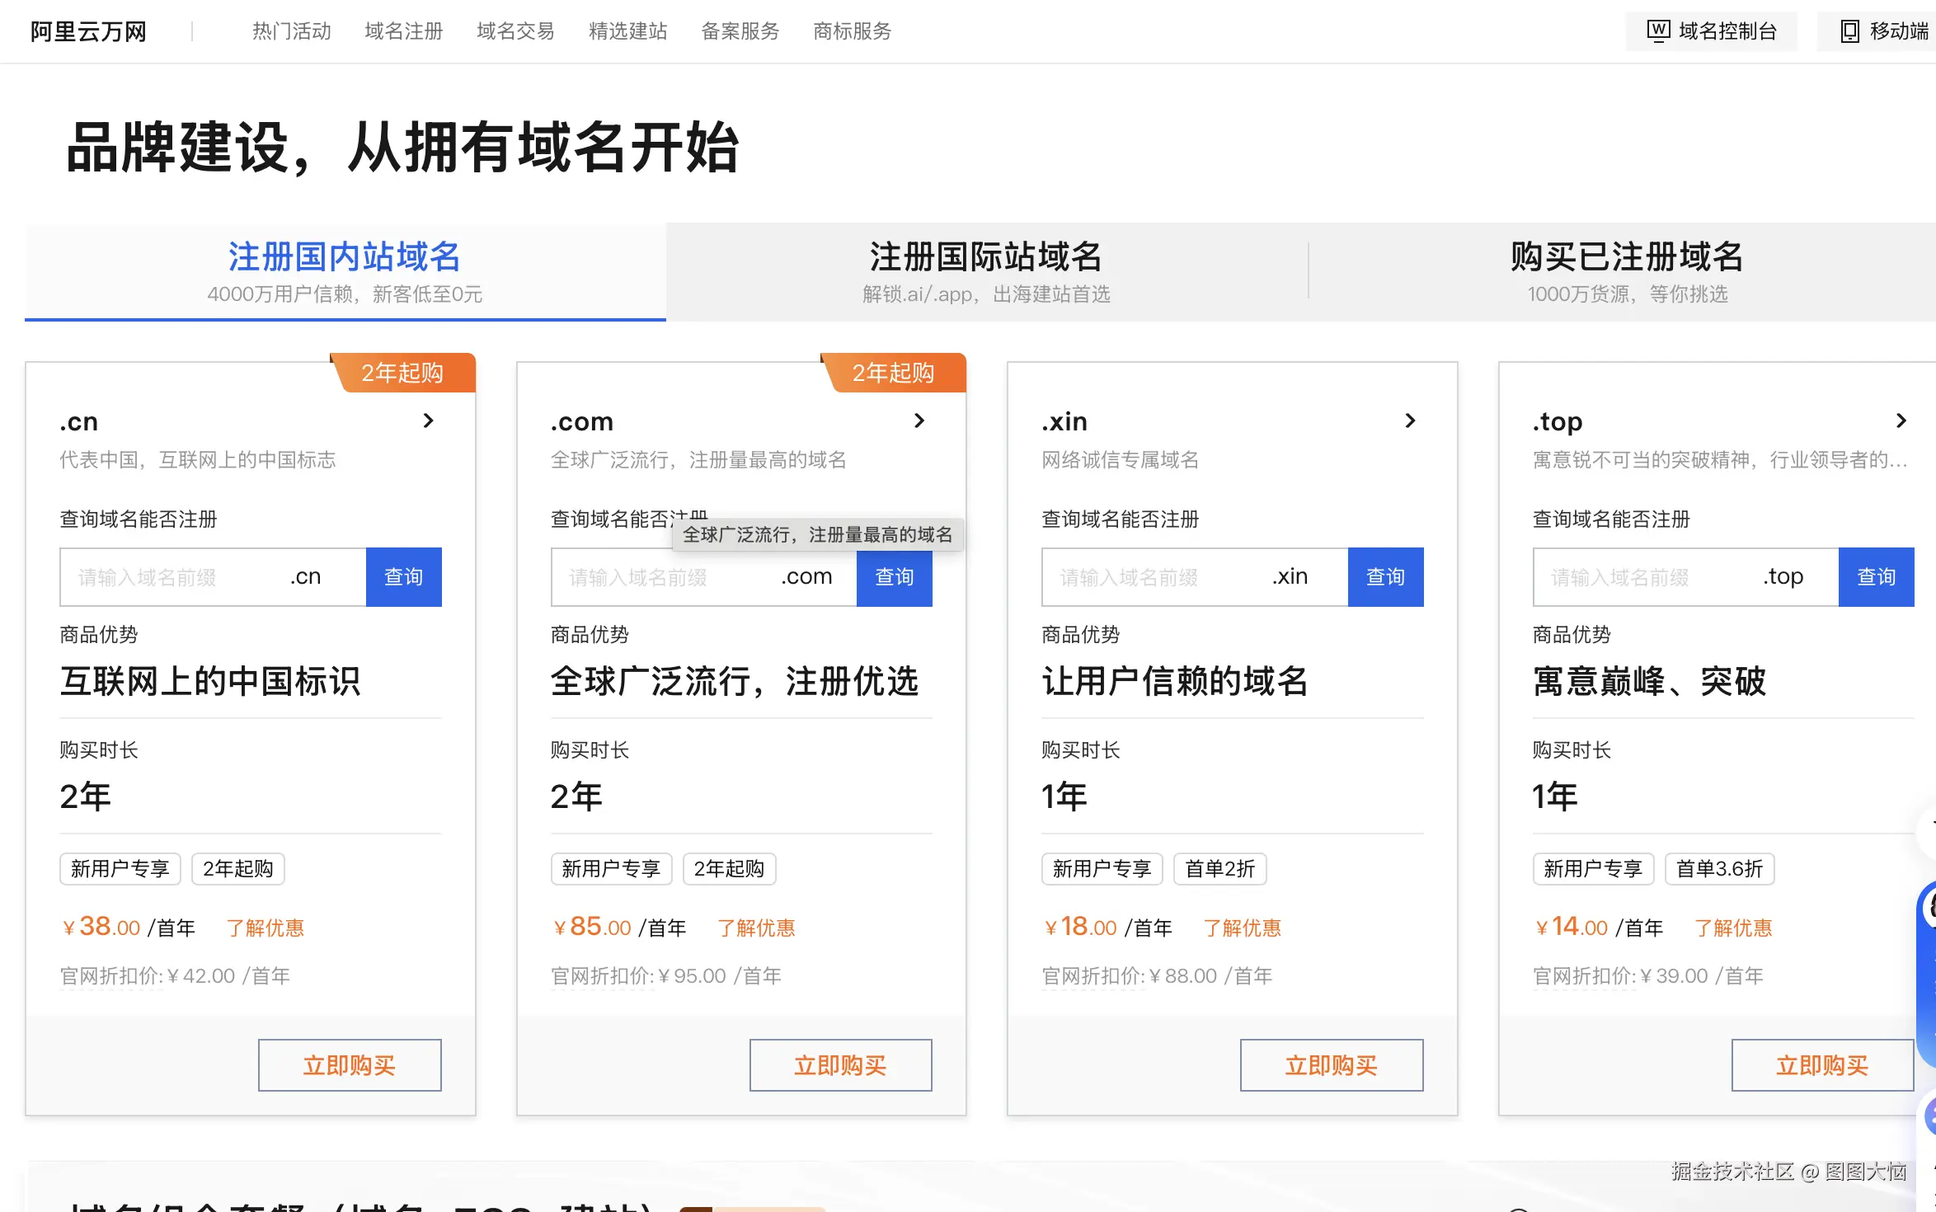Select the 域名注册 menu item

point(403,31)
